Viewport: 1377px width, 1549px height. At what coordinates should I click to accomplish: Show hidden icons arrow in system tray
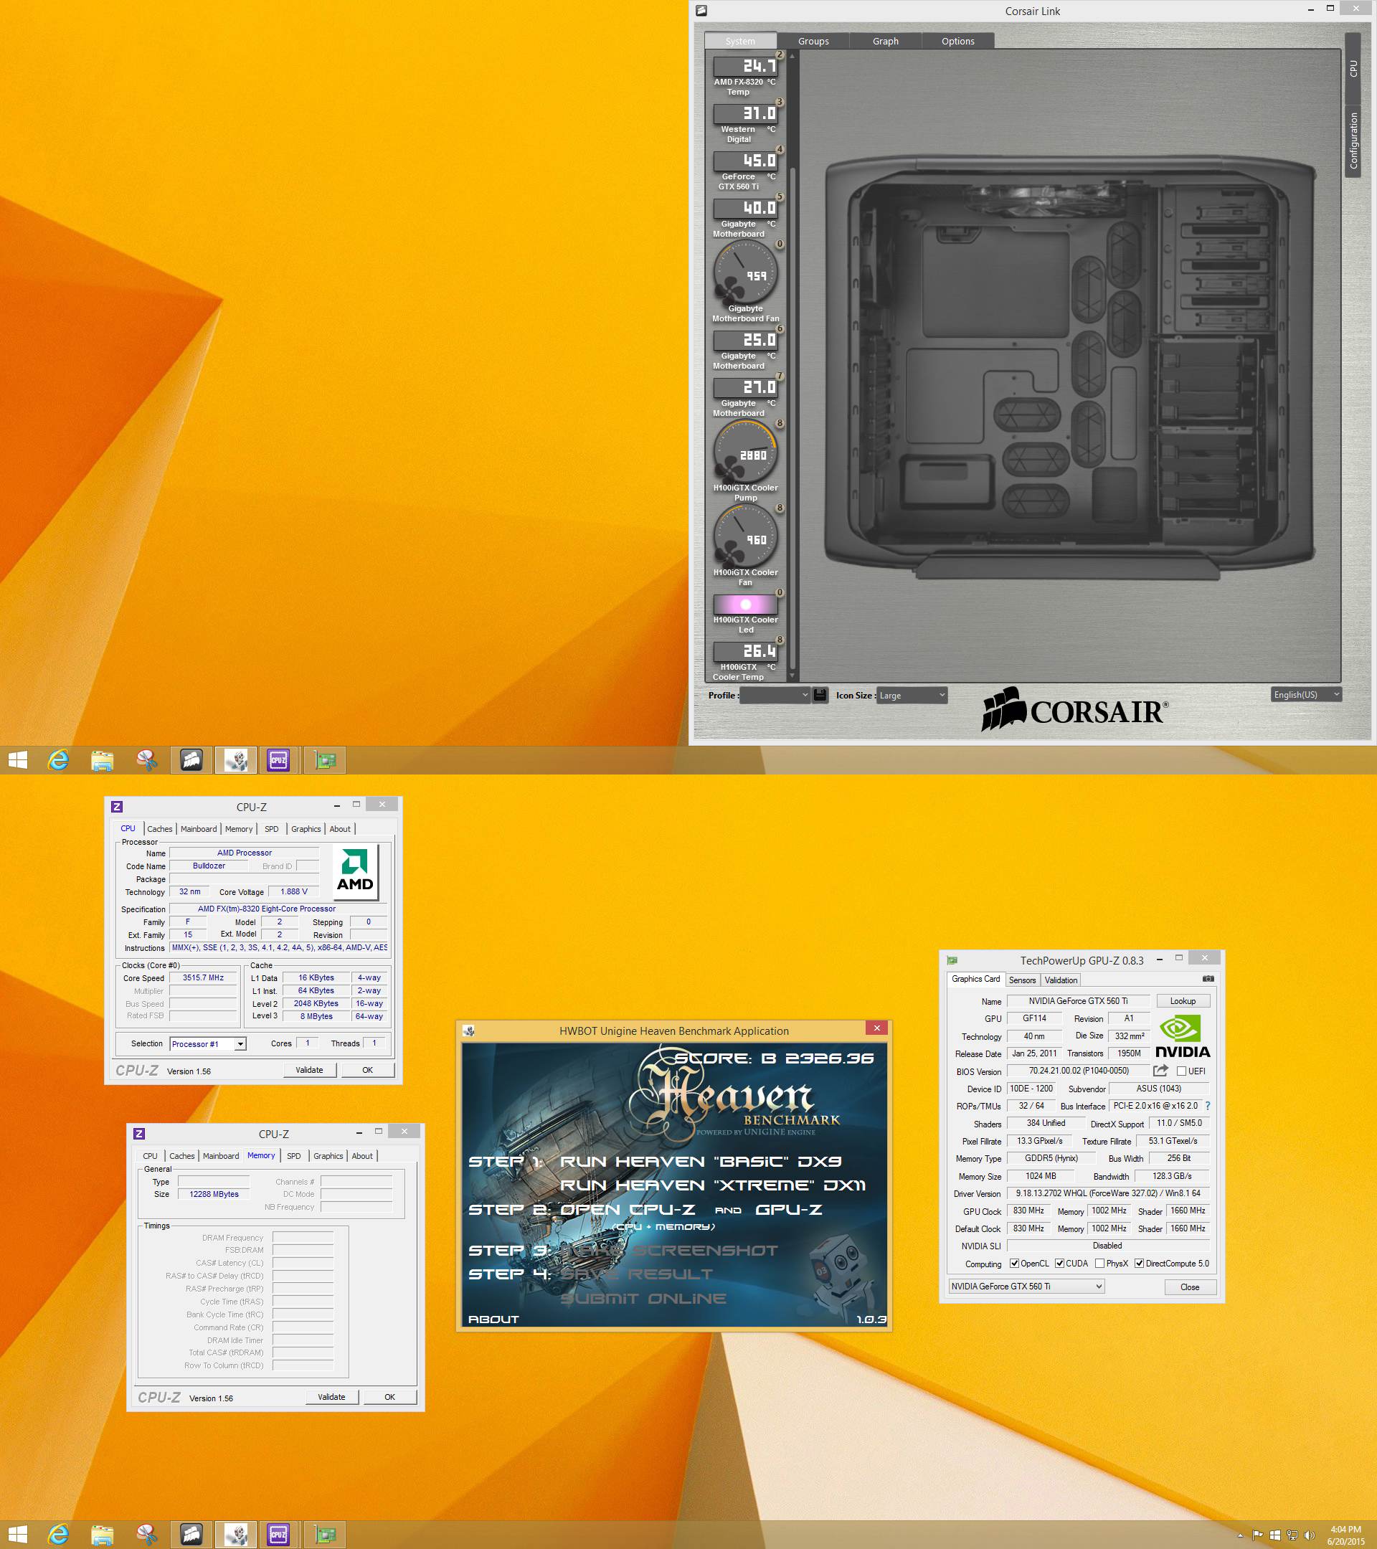(1240, 1535)
